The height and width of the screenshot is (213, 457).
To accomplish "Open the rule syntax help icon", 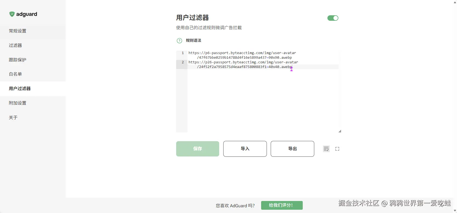I will (179, 41).
